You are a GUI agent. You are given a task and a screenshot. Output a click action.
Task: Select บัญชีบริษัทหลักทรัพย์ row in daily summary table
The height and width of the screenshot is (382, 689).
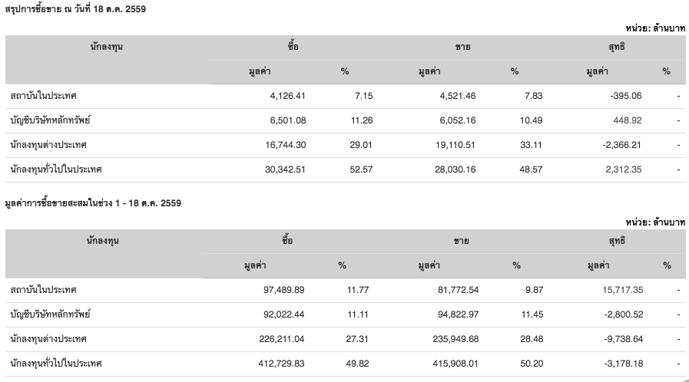point(346,120)
